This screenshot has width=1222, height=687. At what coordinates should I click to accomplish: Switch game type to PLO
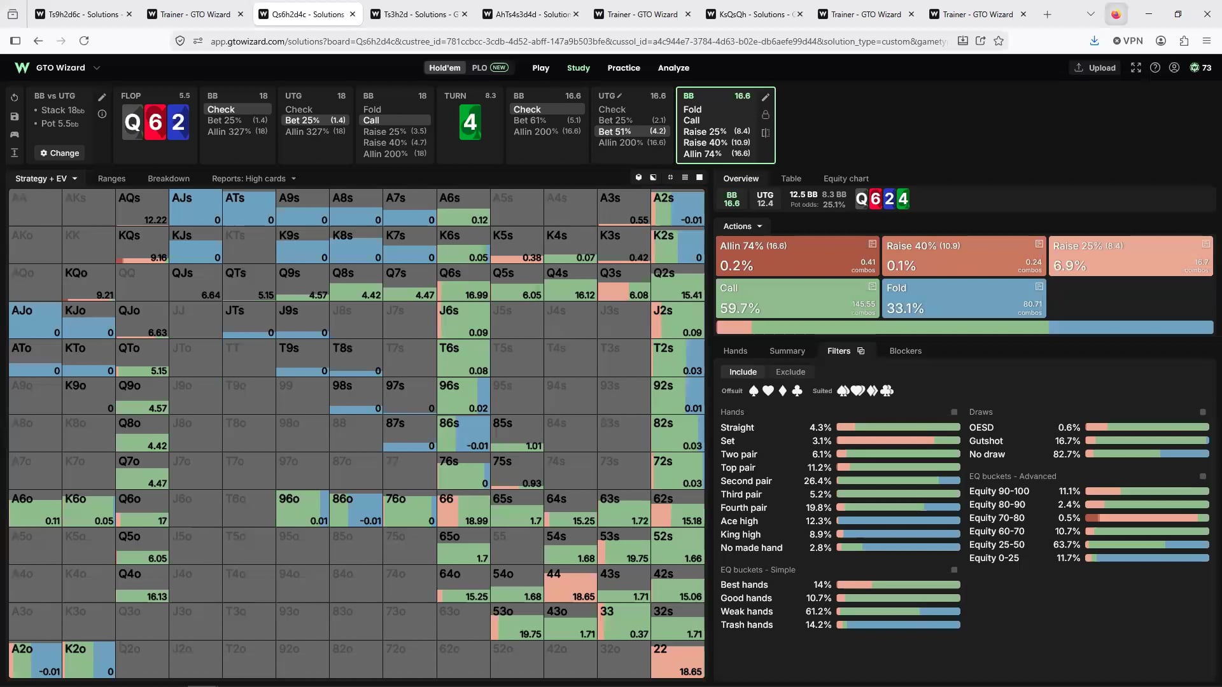pos(489,67)
